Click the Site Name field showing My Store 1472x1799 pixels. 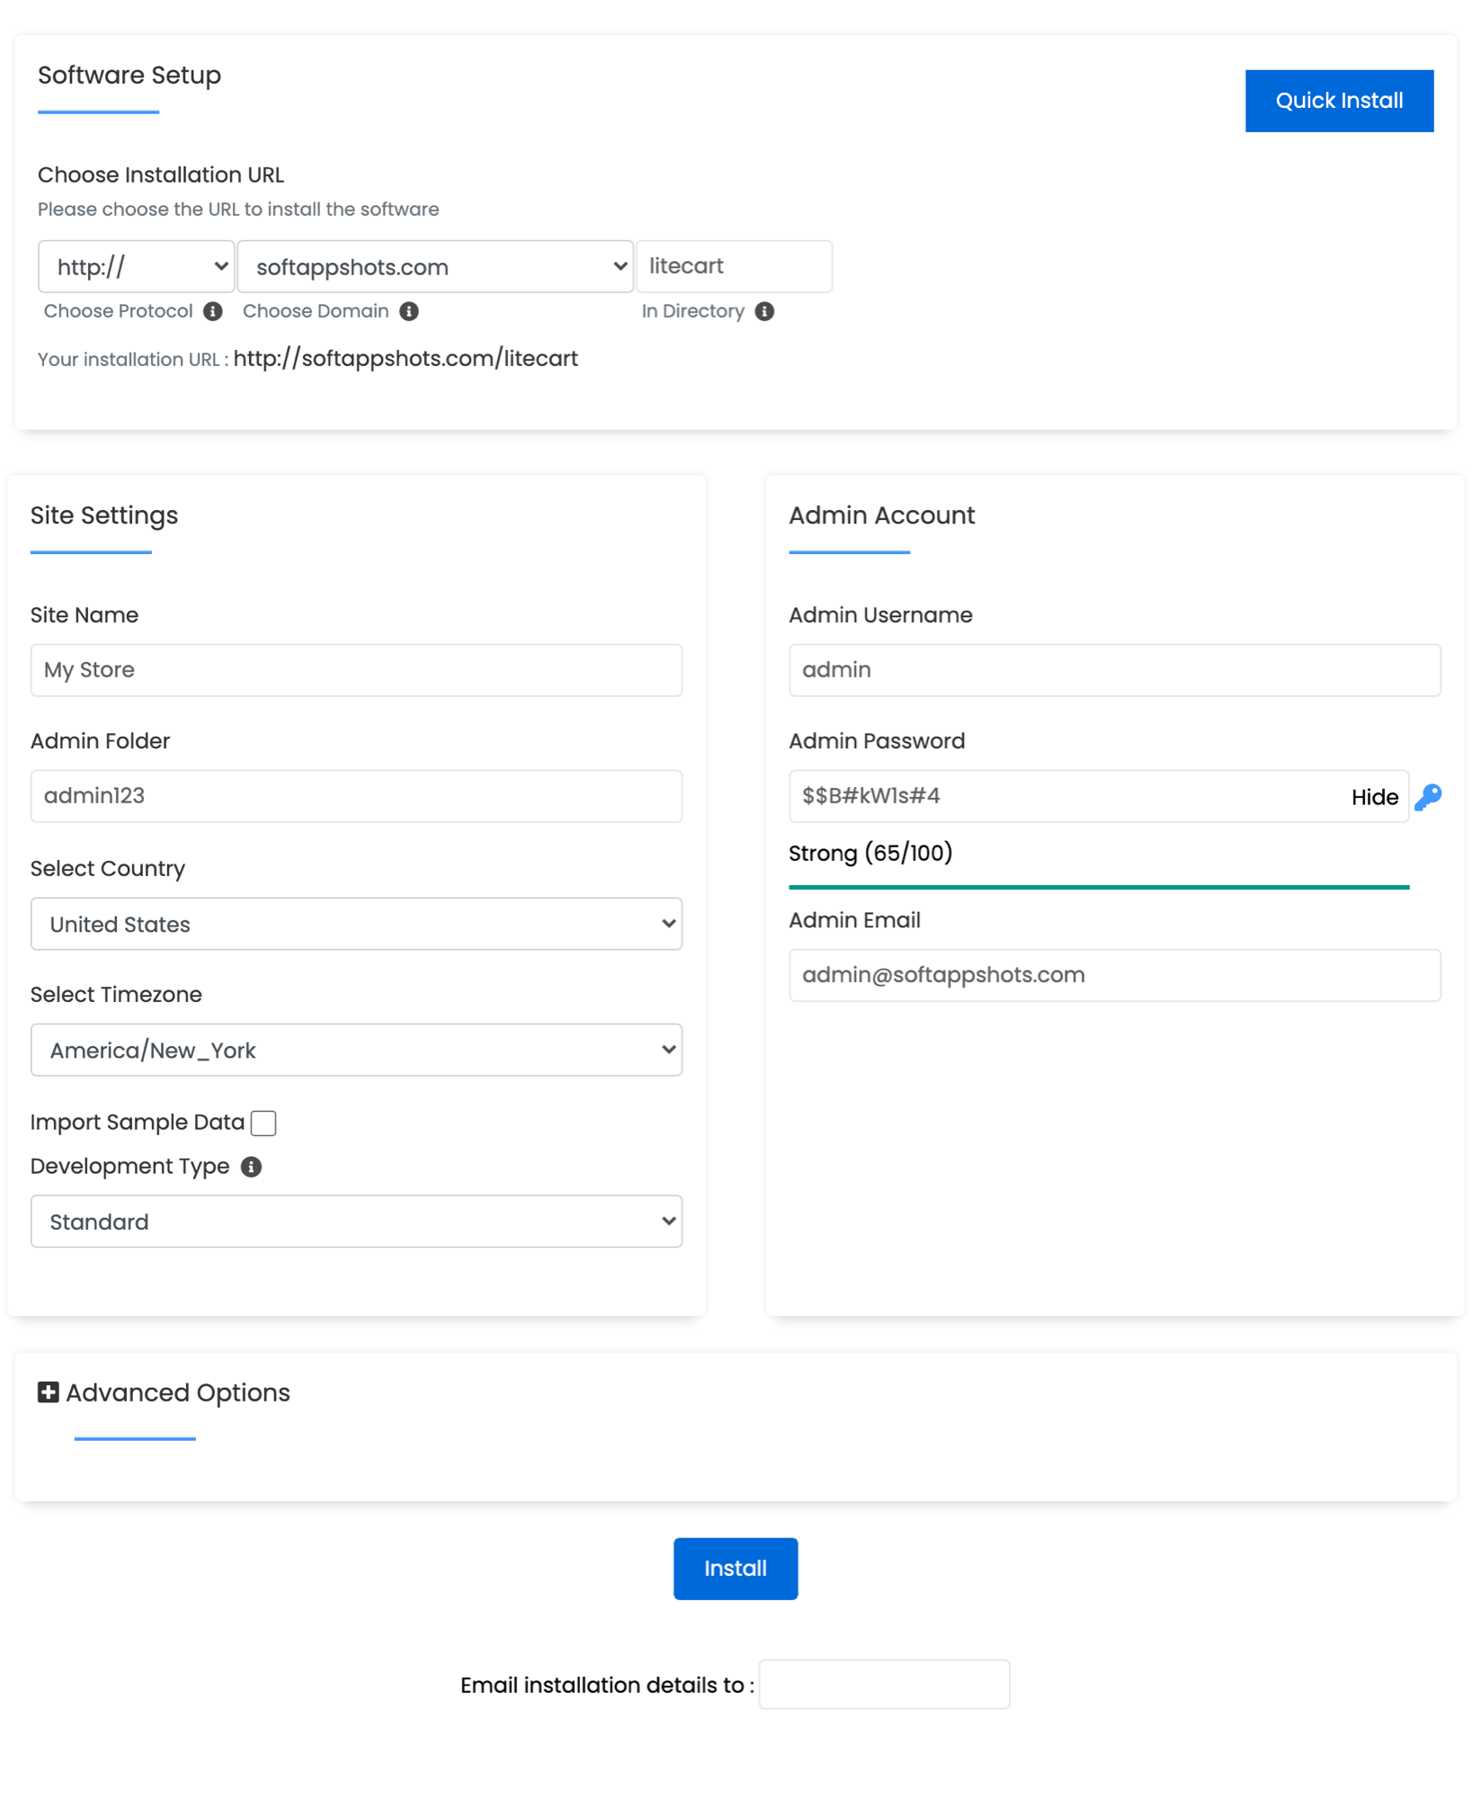356,669
